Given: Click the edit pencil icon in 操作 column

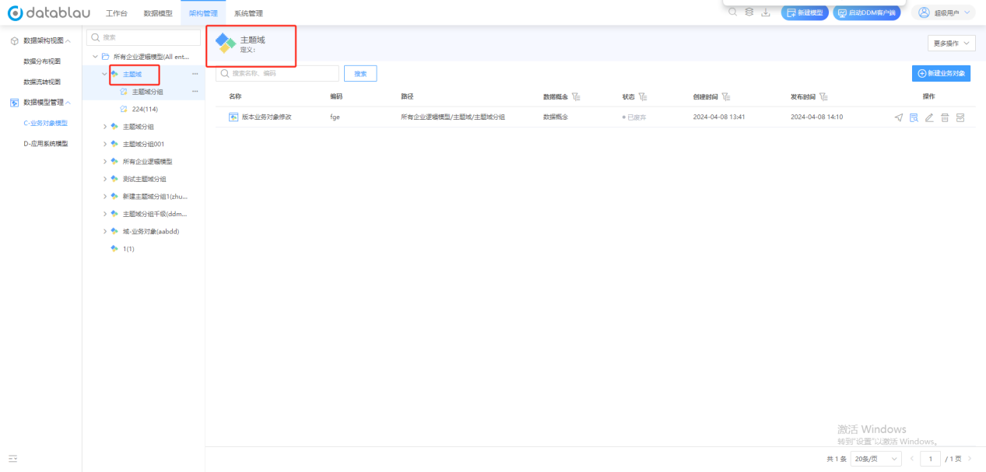Looking at the screenshot, I should pos(929,117).
